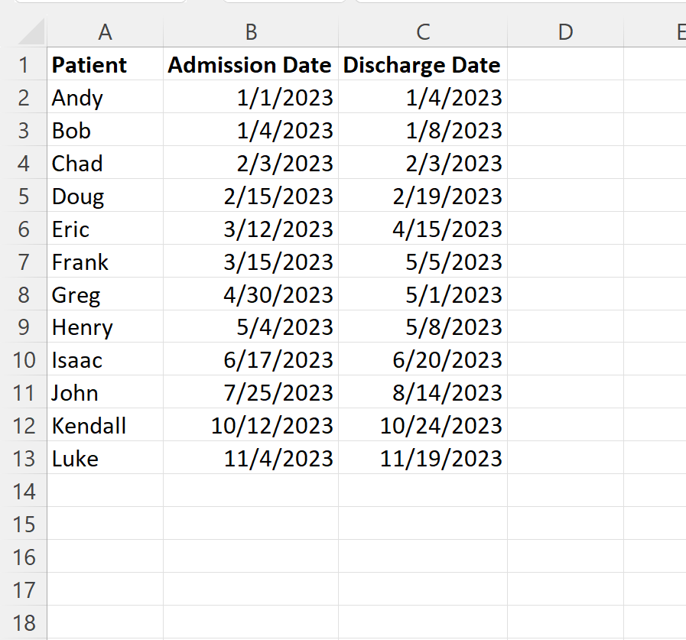Image resolution: width=686 pixels, height=640 pixels.
Task: Click Frank's discharge date 5/5/2023
Action: pyautogui.click(x=423, y=262)
